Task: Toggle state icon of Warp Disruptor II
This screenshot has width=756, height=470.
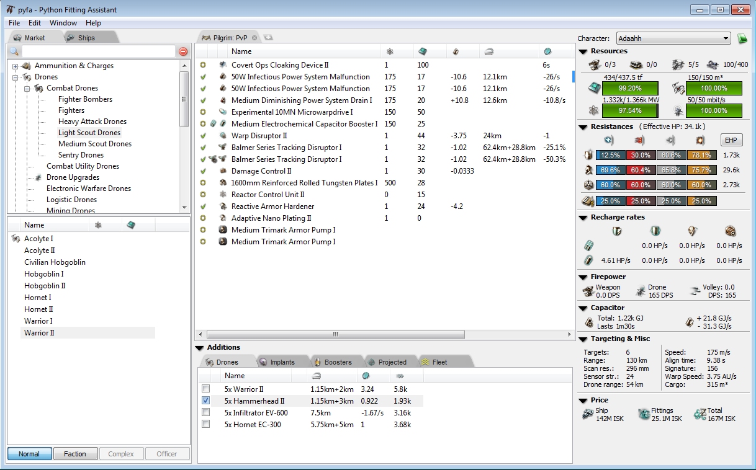Action: pyautogui.click(x=202, y=136)
